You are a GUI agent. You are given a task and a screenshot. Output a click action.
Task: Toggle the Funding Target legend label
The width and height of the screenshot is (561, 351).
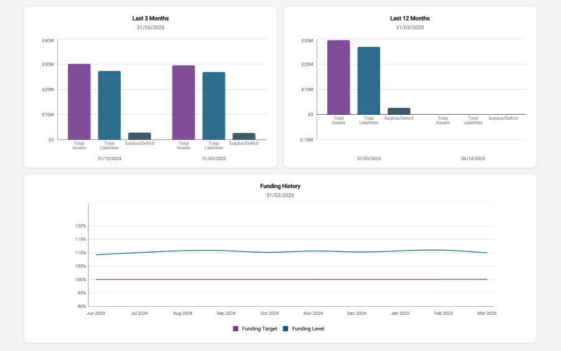pyautogui.click(x=259, y=329)
